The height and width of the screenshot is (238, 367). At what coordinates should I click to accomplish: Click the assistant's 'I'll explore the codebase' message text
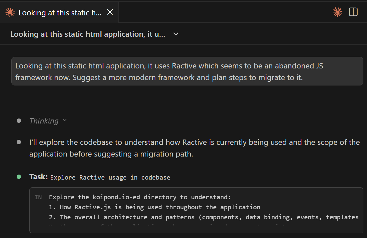click(194, 148)
